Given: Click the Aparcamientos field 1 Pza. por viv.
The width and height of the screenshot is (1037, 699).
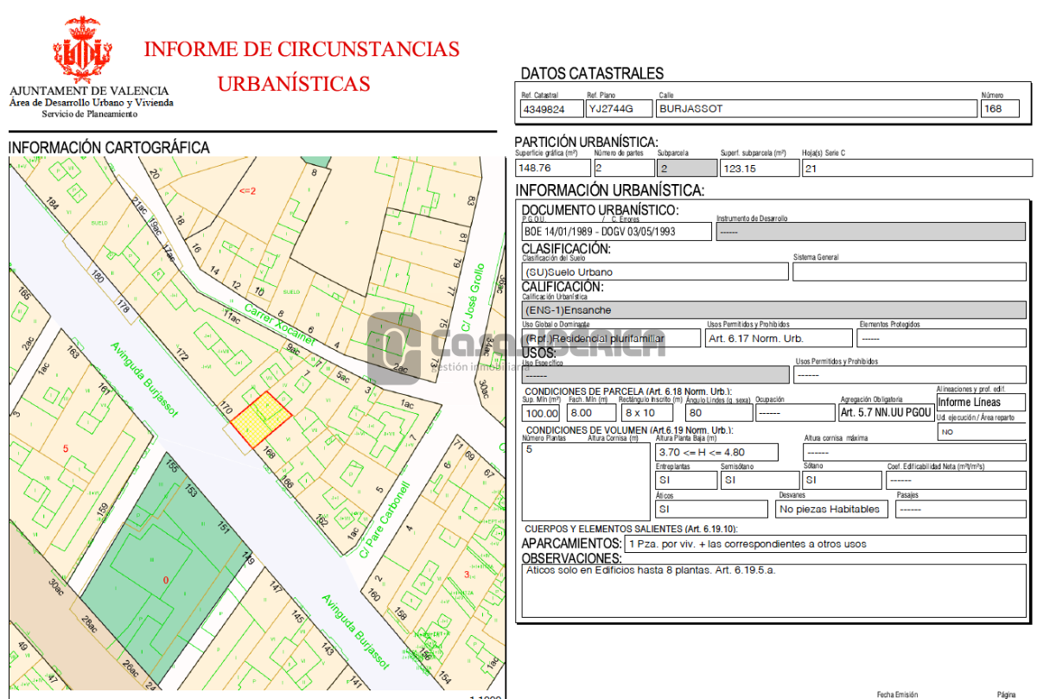Looking at the screenshot, I should pyautogui.click(x=825, y=543).
